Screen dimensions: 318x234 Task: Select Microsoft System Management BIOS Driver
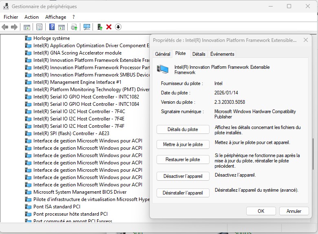[80, 192]
